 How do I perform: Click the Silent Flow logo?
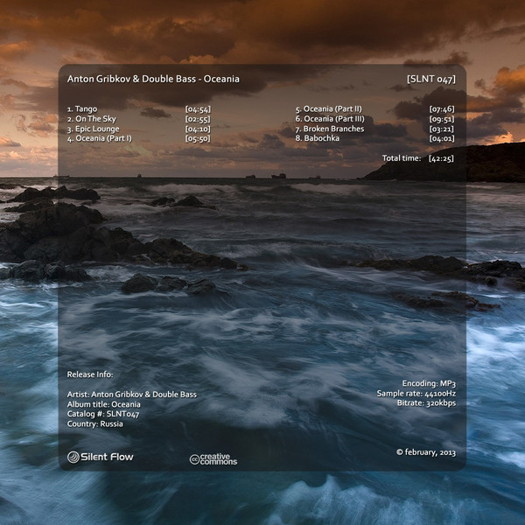[100, 457]
